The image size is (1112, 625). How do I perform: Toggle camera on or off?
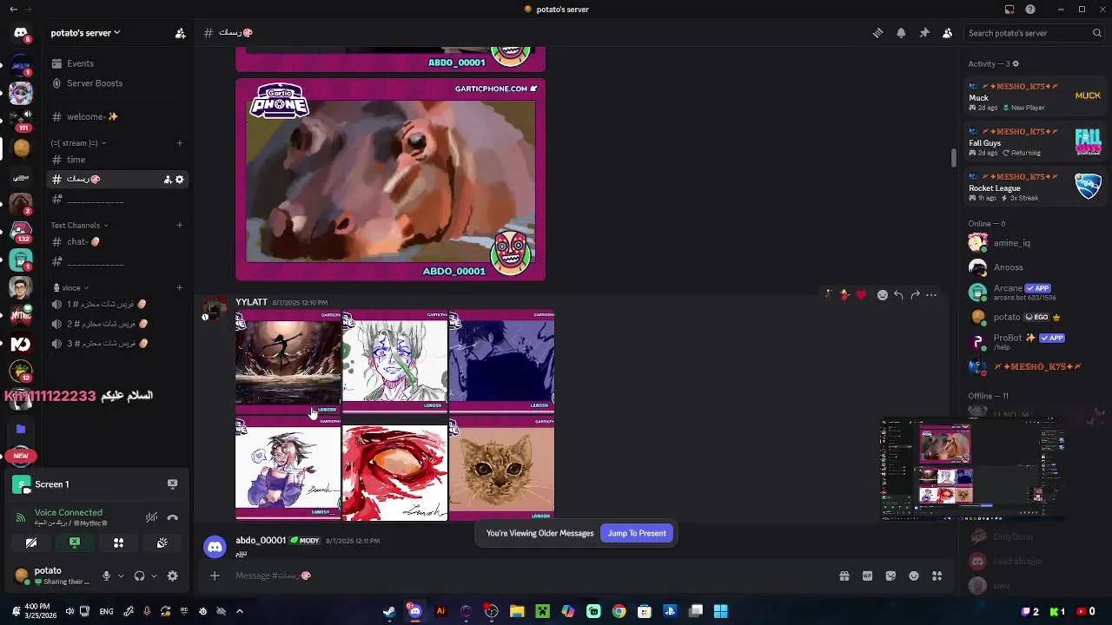pos(31,543)
